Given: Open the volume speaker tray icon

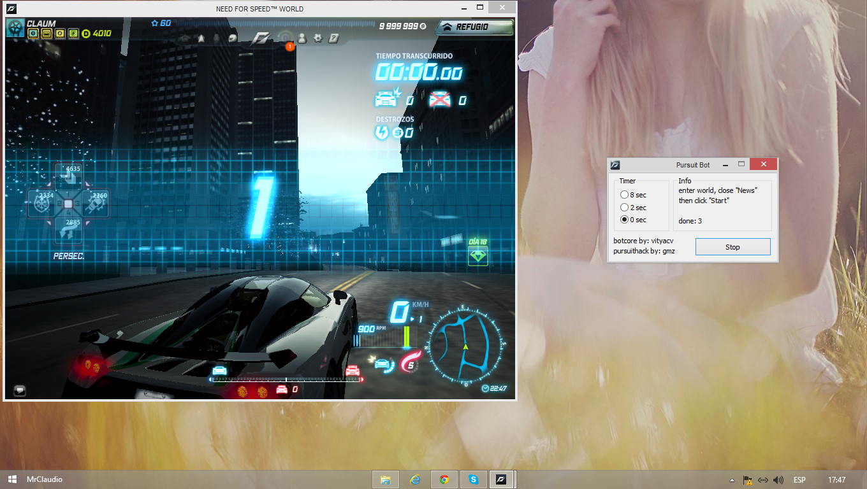Looking at the screenshot, I should pyautogui.click(x=778, y=480).
